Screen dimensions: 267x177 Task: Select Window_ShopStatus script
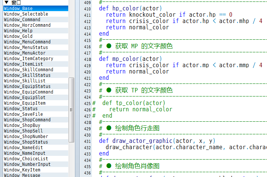36,142
